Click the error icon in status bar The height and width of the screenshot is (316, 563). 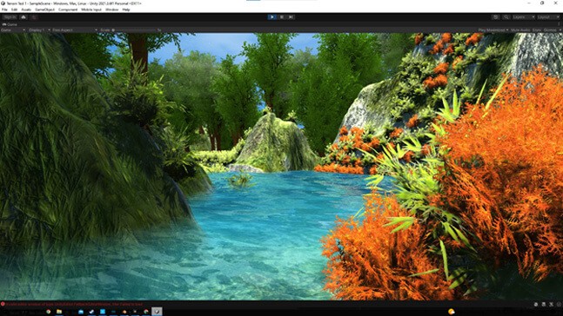(x=3, y=304)
